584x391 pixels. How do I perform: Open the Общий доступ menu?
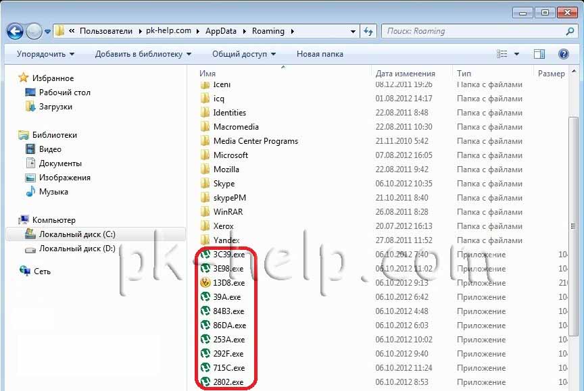[244, 54]
